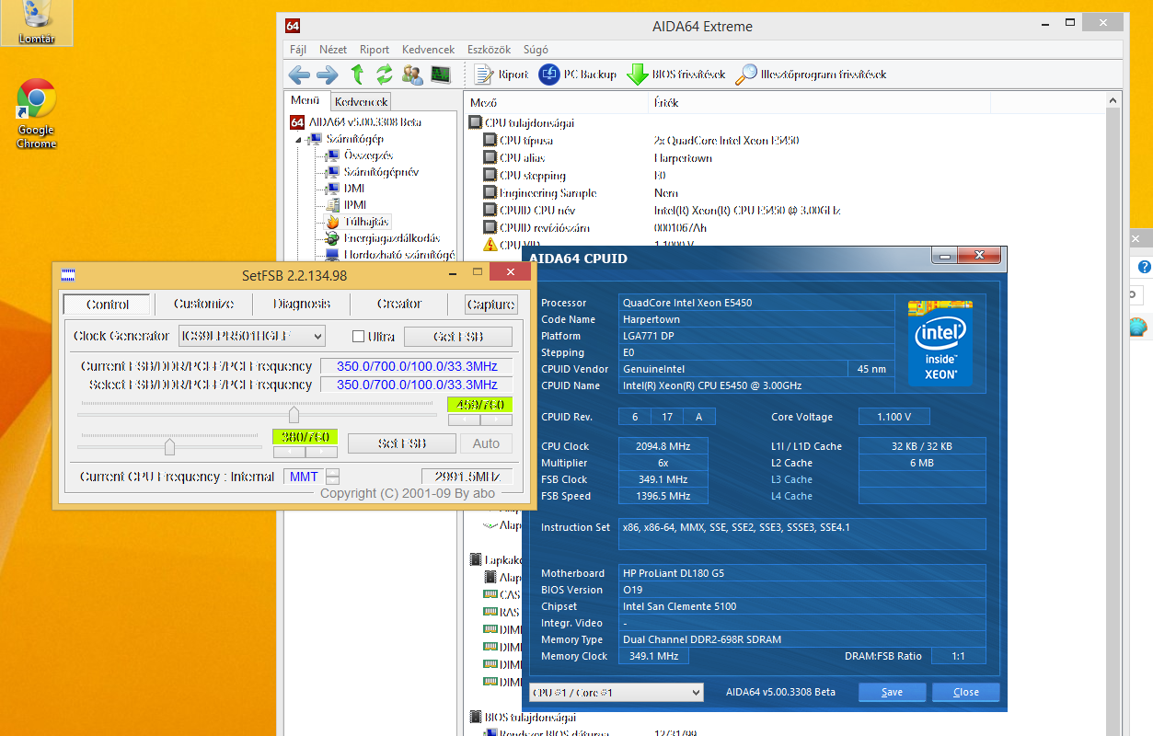Open the CPU #1 / Core #1 dropdown
This screenshot has height=736, width=1153.
click(x=617, y=692)
